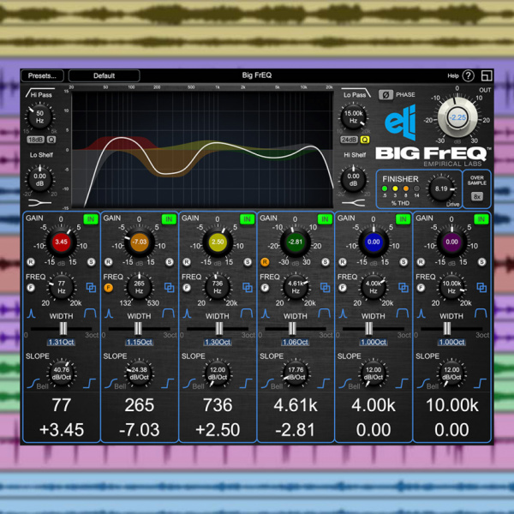Click the Finisher Drive knob at 8.19

point(441,188)
